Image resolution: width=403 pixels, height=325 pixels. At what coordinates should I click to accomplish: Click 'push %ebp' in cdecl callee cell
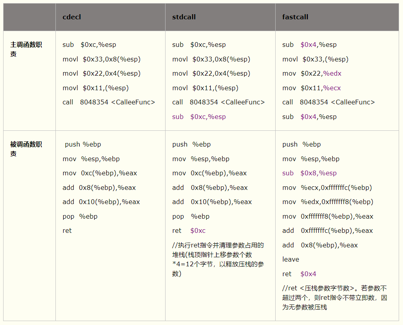83,145
